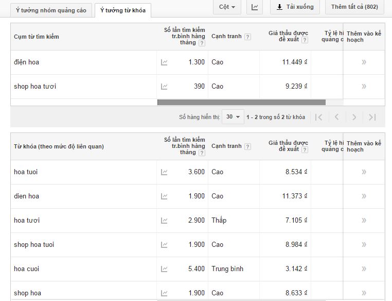Click trend chart icon for hoa cuoi
Viewport: 392px width, 301px height.
[164, 269]
